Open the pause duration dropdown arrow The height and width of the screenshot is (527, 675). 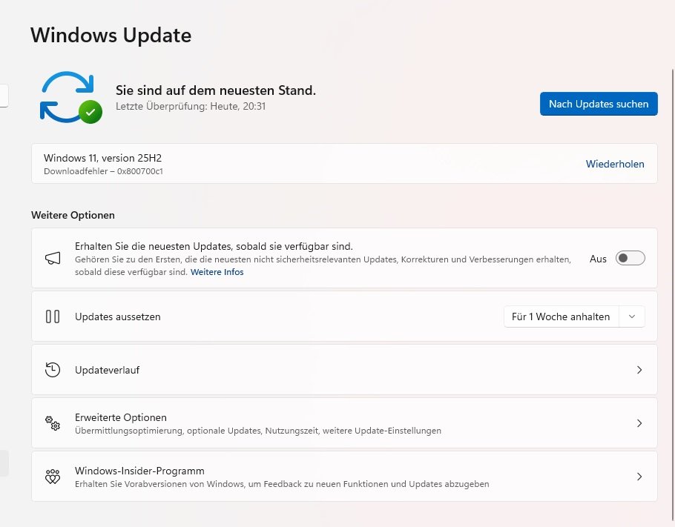(x=632, y=316)
